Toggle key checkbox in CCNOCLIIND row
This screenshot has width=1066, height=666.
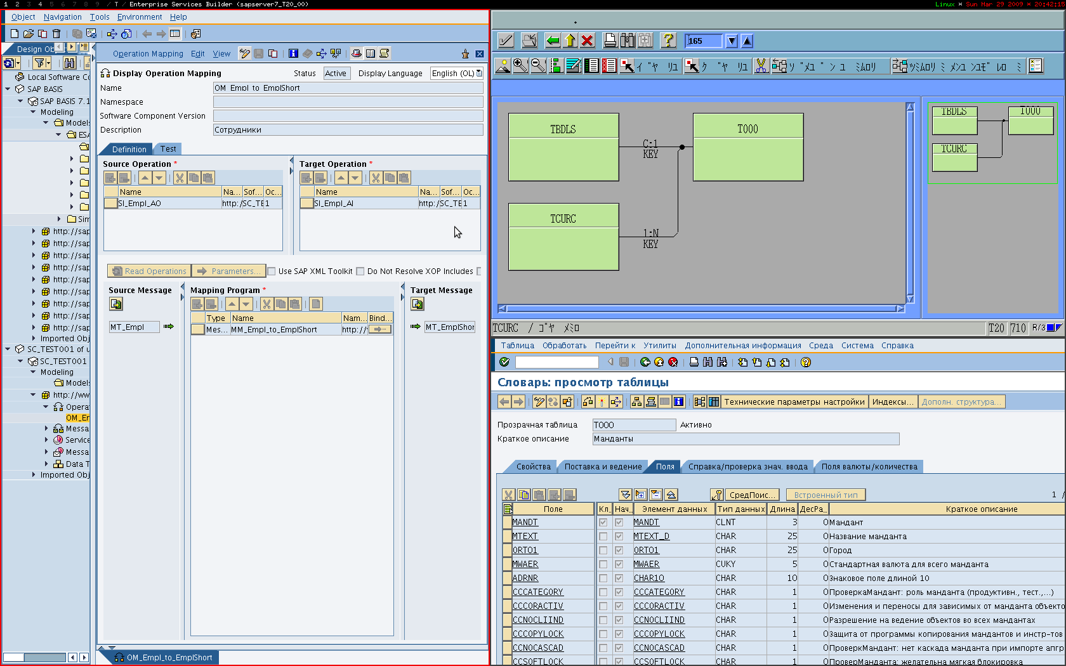point(603,620)
